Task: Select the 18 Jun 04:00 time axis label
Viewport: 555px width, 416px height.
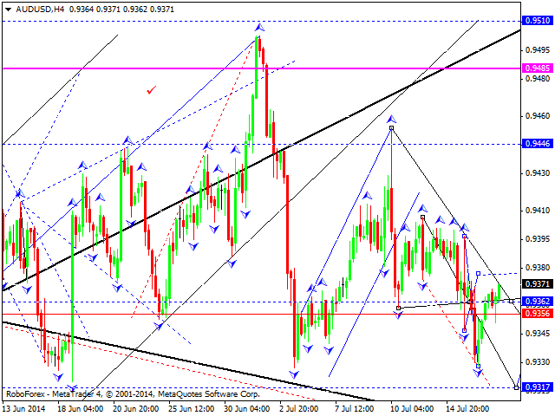Action: (81, 409)
